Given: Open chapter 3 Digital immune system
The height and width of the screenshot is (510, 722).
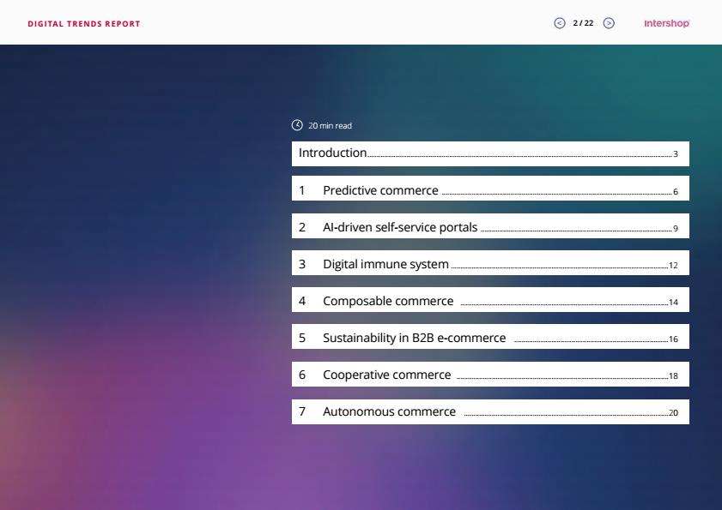Looking at the screenshot, I should click(x=490, y=262).
